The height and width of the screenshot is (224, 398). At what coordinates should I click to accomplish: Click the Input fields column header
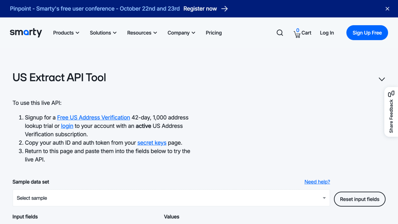coord(25,217)
